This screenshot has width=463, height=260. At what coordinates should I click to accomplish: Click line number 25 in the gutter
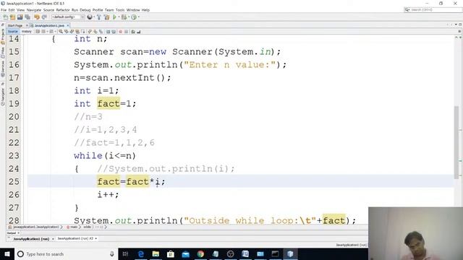[14, 181]
